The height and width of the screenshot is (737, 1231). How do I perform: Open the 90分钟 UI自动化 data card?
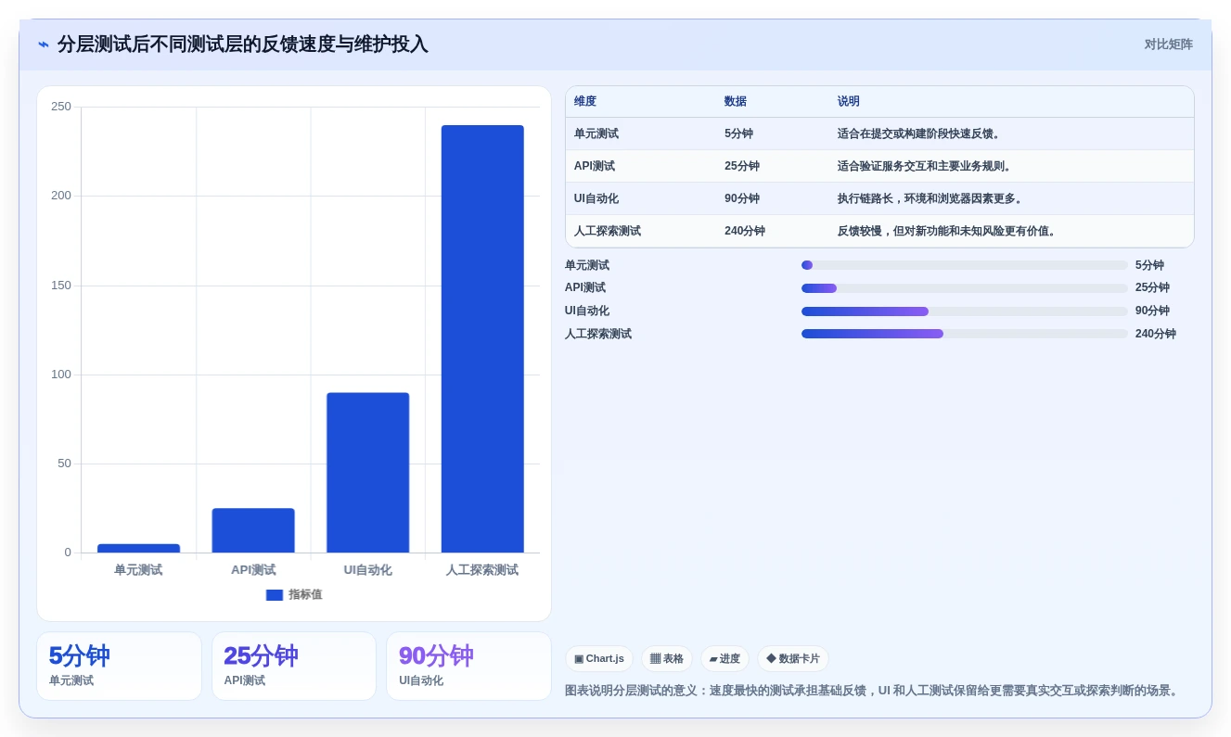(x=468, y=667)
